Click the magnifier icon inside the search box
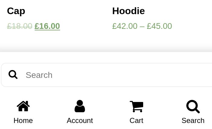 [13, 75]
